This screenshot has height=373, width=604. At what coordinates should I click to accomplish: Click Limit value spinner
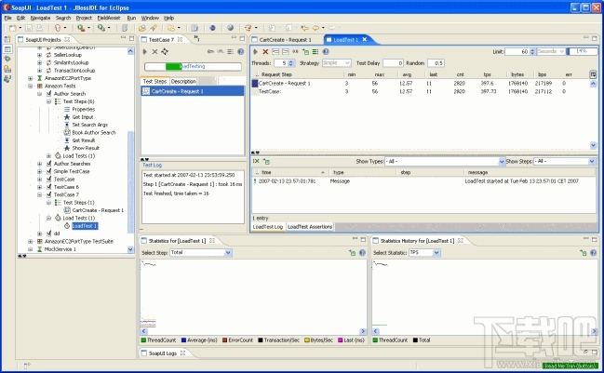532,51
